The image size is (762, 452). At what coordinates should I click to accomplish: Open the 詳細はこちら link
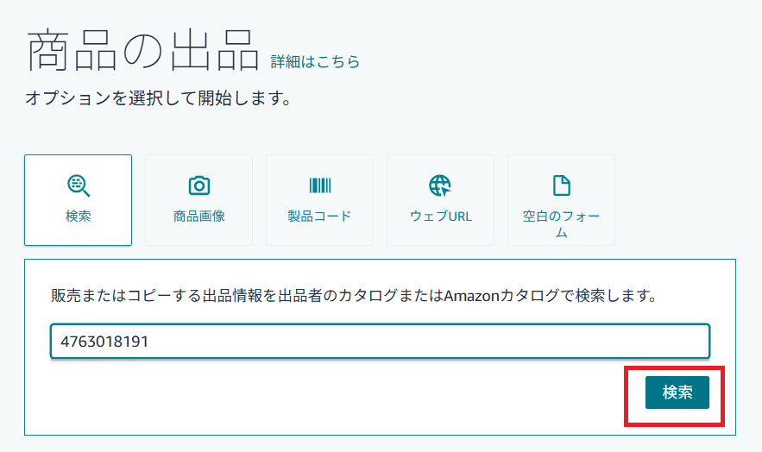[x=315, y=61]
